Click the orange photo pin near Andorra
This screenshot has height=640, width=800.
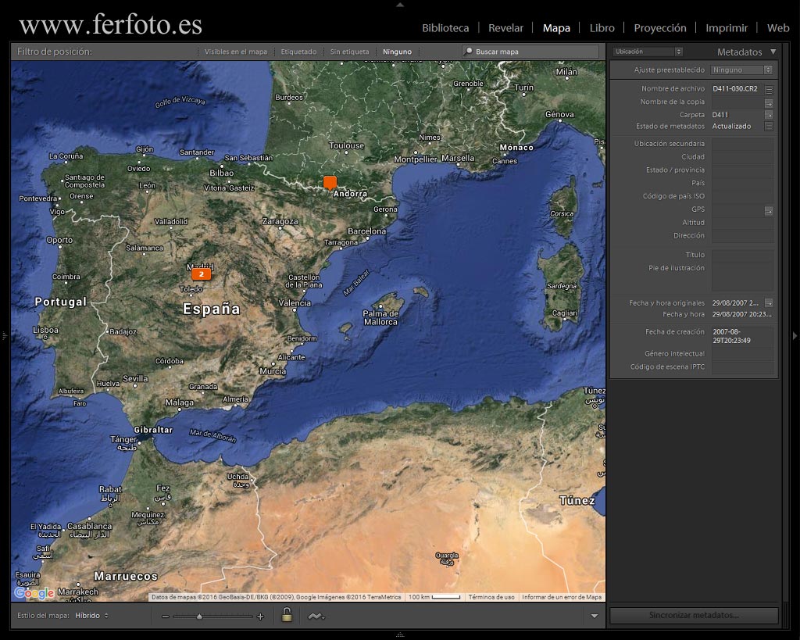[330, 183]
